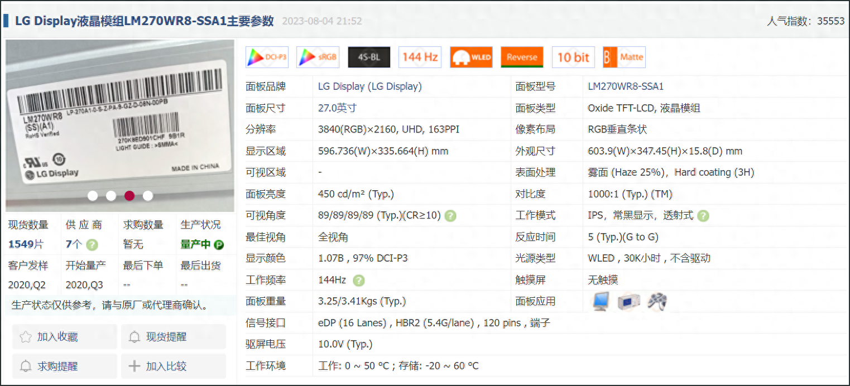Select the 4S-BL backlight badge

[x=369, y=57]
